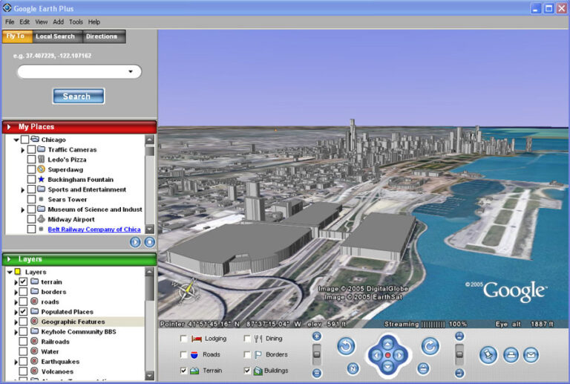Click the zoom in plus icon
Screen dimensions: 570x384
point(317,336)
